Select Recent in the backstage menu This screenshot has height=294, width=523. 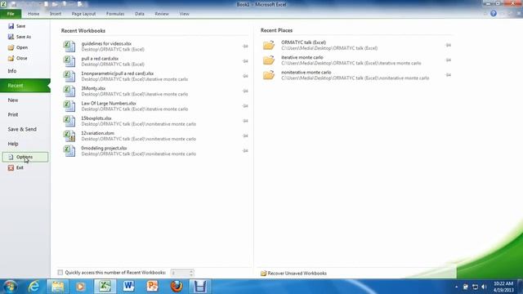point(25,86)
